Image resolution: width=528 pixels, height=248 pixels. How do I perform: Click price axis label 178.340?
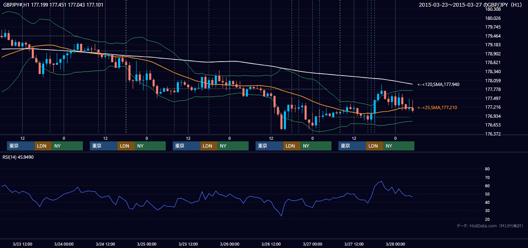click(x=492, y=72)
